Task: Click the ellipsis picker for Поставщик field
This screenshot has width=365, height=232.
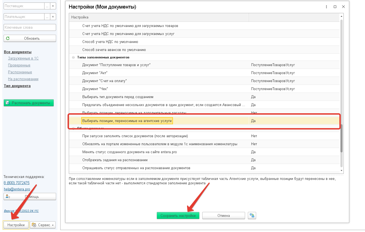Action: 47,6
